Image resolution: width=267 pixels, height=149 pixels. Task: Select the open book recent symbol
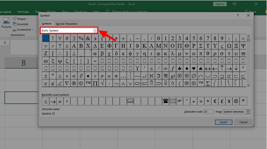130,101
